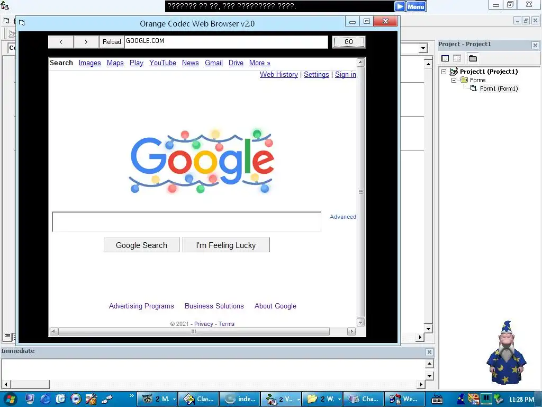
Task: Click the View Object icon in Project panel
Action: (457, 58)
